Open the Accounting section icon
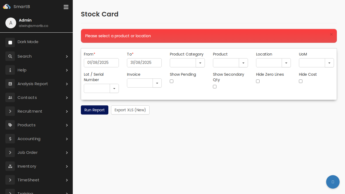This screenshot has height=194, width=345. tap(10, 138)
